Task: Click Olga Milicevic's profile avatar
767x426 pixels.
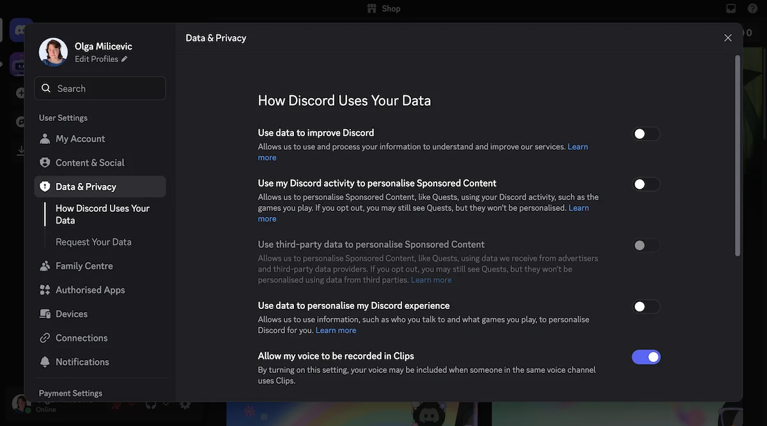Action: click(x=53, y=52)
